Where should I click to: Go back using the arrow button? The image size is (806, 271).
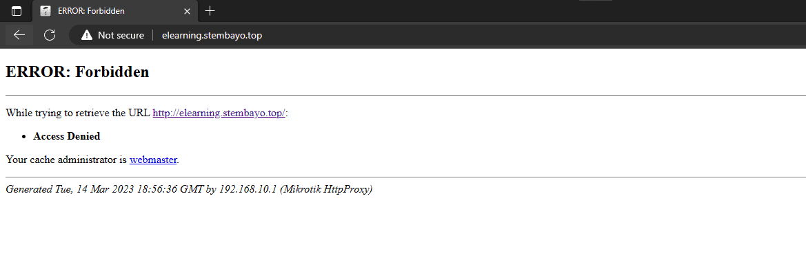[x=19, y=35]
